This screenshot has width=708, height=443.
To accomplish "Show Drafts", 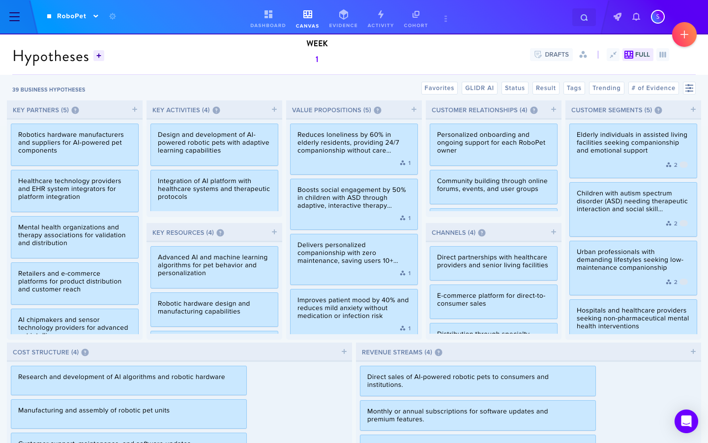I will pos(552,55).
